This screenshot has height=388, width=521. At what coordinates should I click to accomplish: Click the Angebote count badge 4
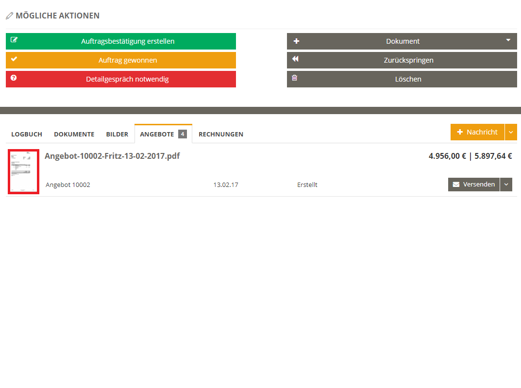(183, 134)
